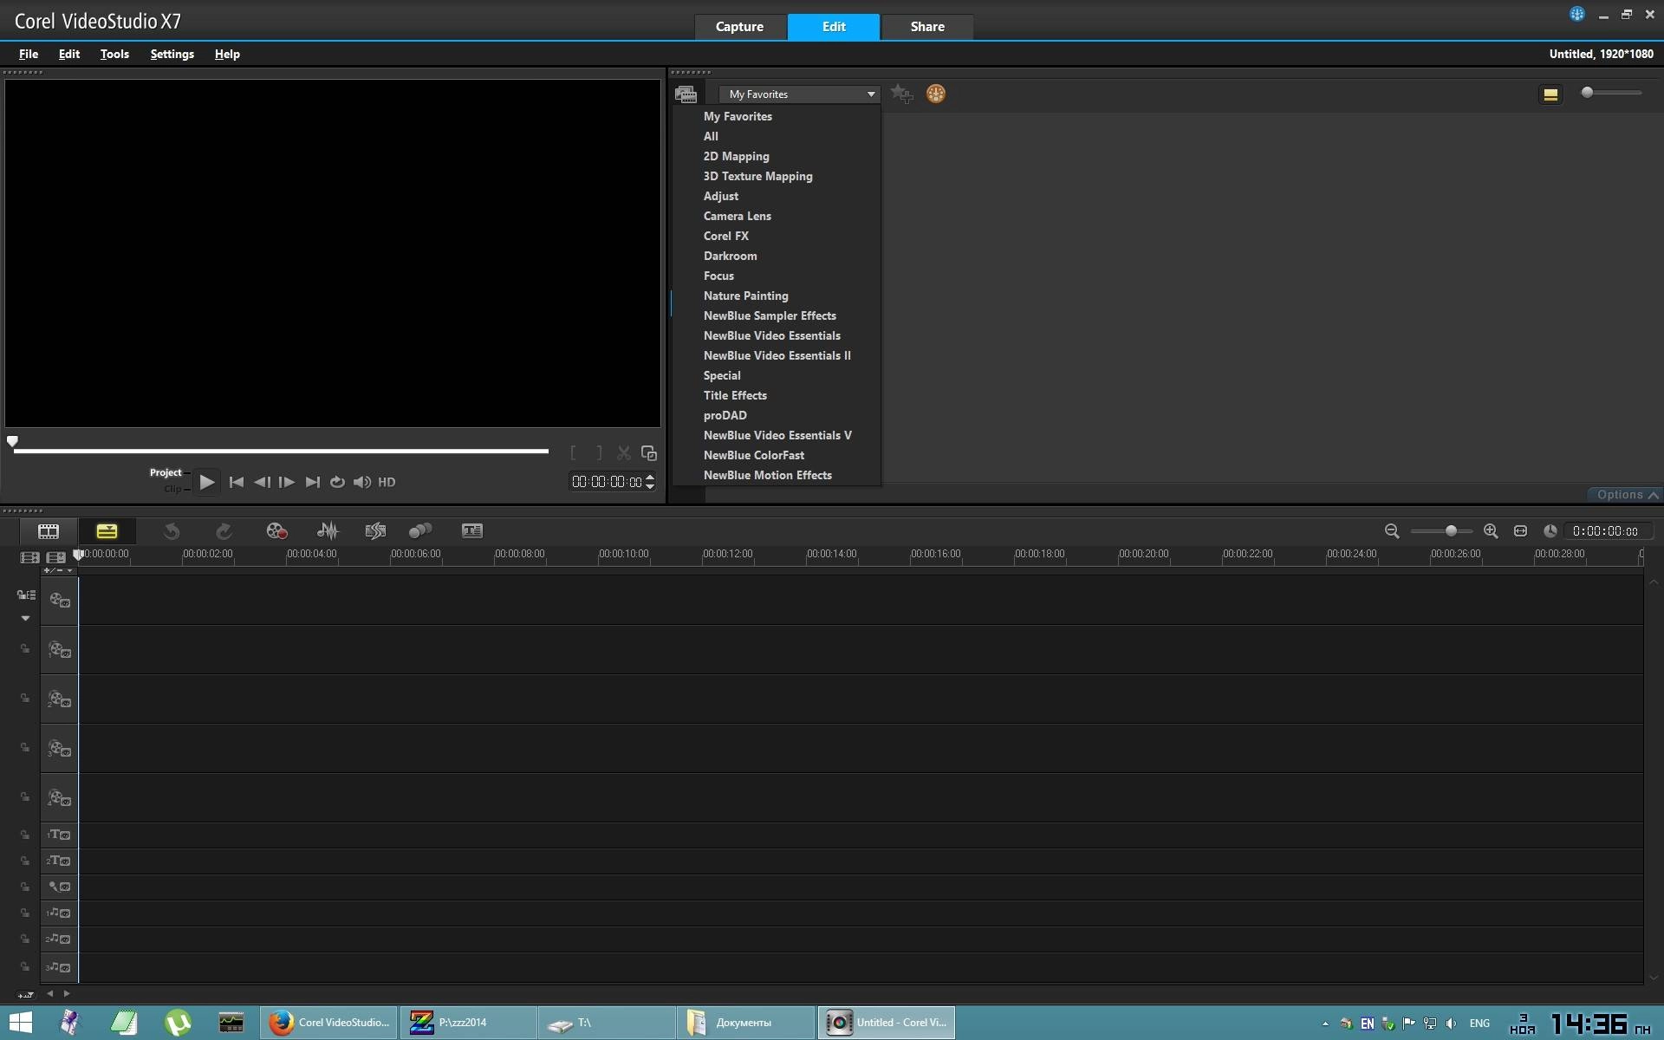Open the File menu
1664x1040 pixels.
29,54
